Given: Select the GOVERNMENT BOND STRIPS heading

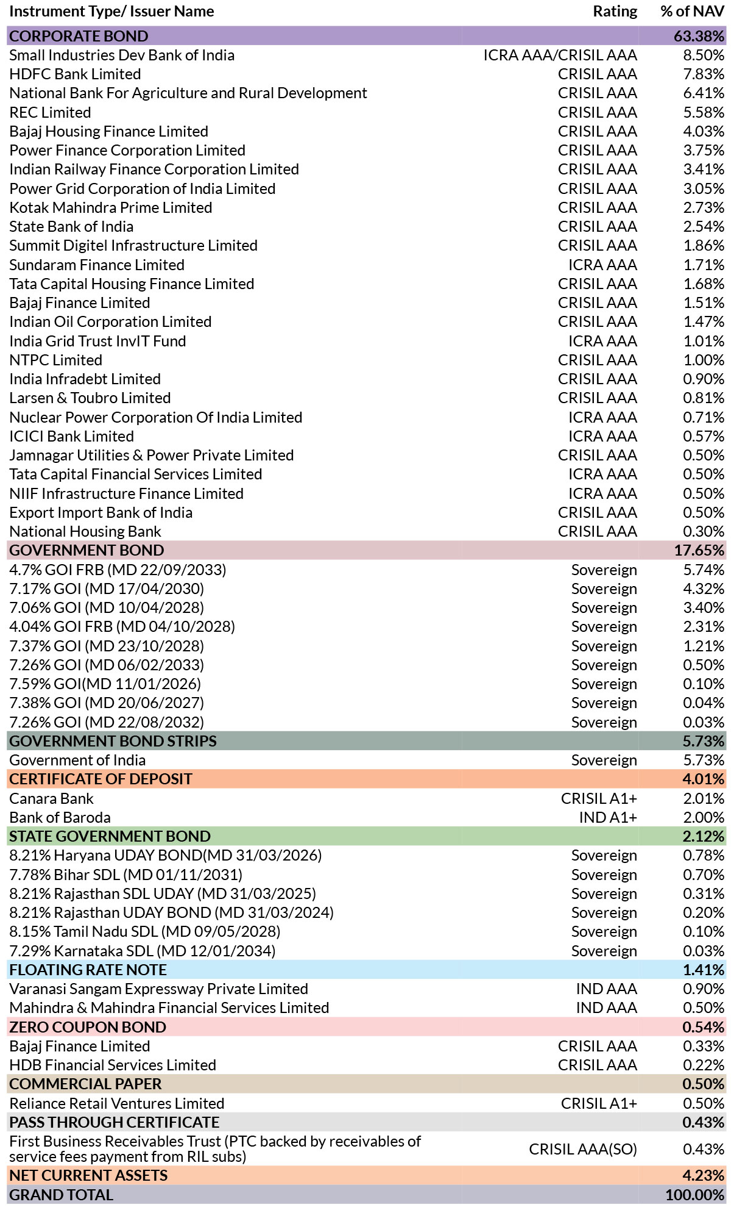Looking at the screenshot, I should pyautogui.click(x=367, y=741).
